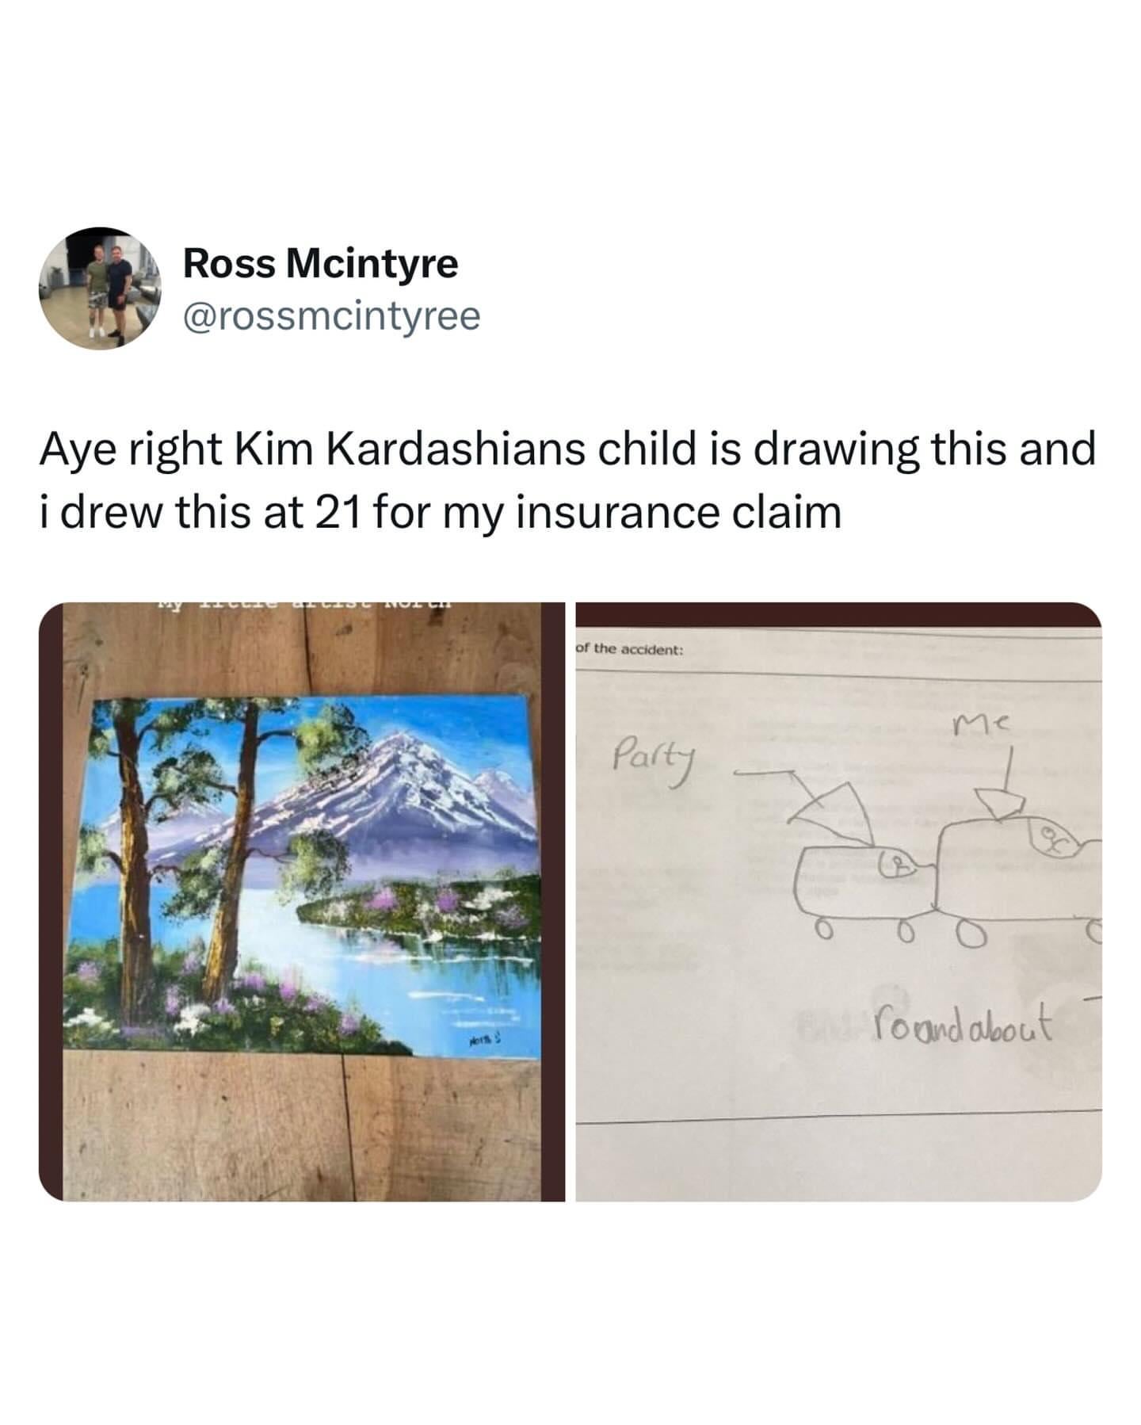Click the handwritten "Party" label
This screenshot has width=1141, height=1425.
click(x=653, y=761)
